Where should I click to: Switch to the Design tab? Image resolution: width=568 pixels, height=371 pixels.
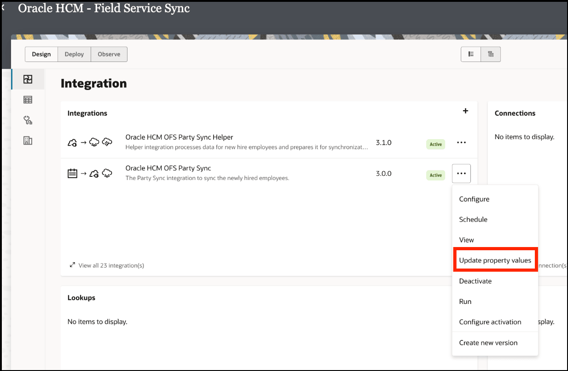click(x=41, y=54)
